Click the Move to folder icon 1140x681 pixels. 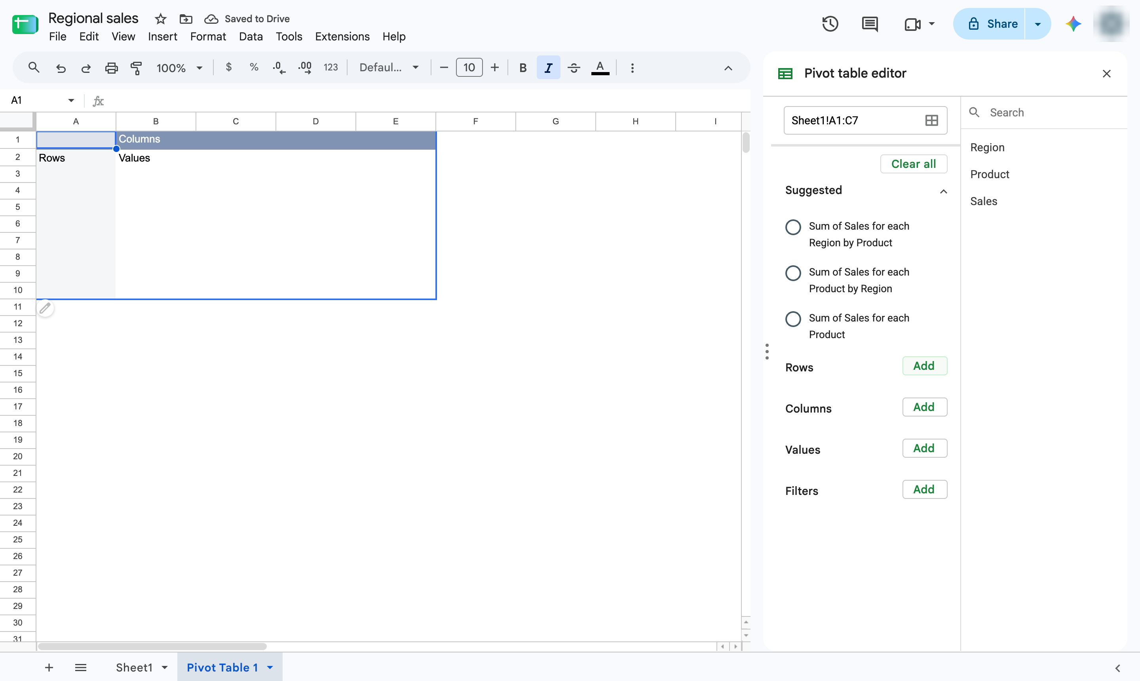click(186, 19)
